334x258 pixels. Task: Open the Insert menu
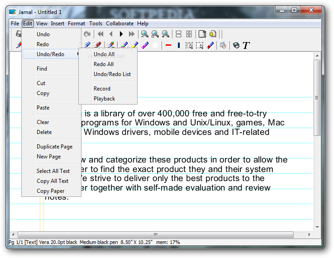tap(57, 24)
